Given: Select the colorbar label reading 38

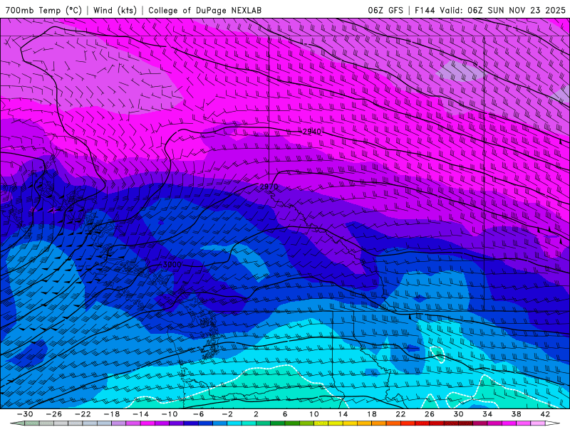Looking at the screenshot, I should pyautogui.click(x=516, y=414).
